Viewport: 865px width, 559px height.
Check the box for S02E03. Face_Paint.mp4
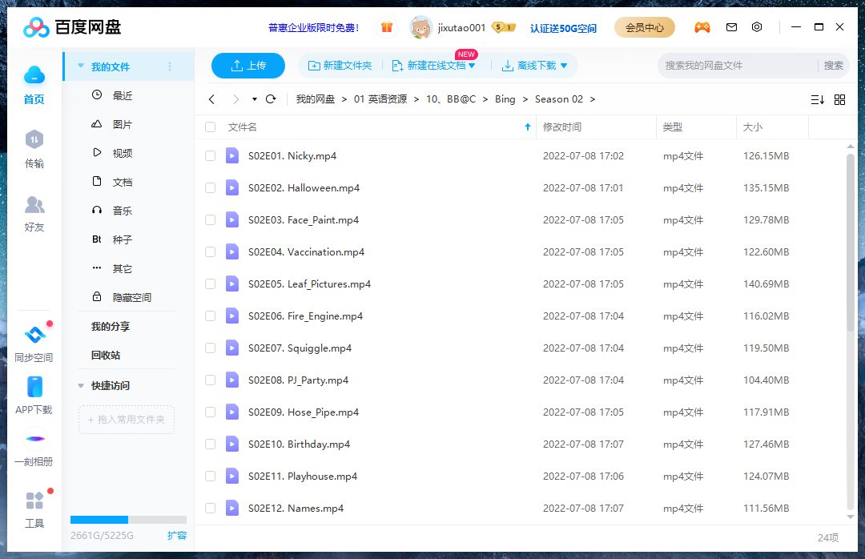[210, 219]
